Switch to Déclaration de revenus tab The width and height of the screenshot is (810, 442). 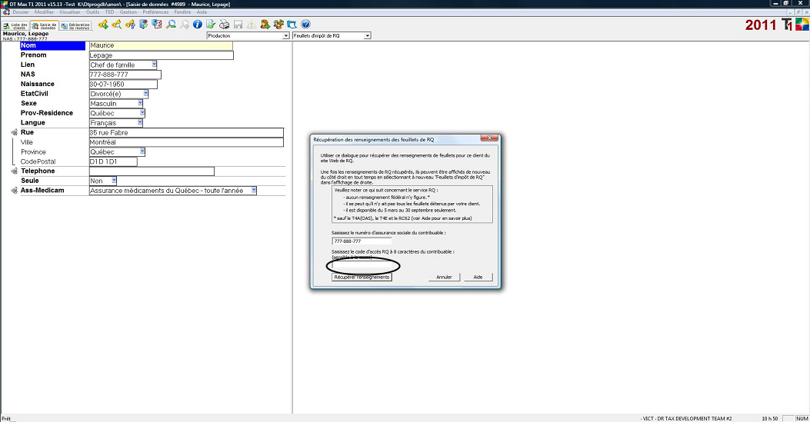[x=75, y=25]
